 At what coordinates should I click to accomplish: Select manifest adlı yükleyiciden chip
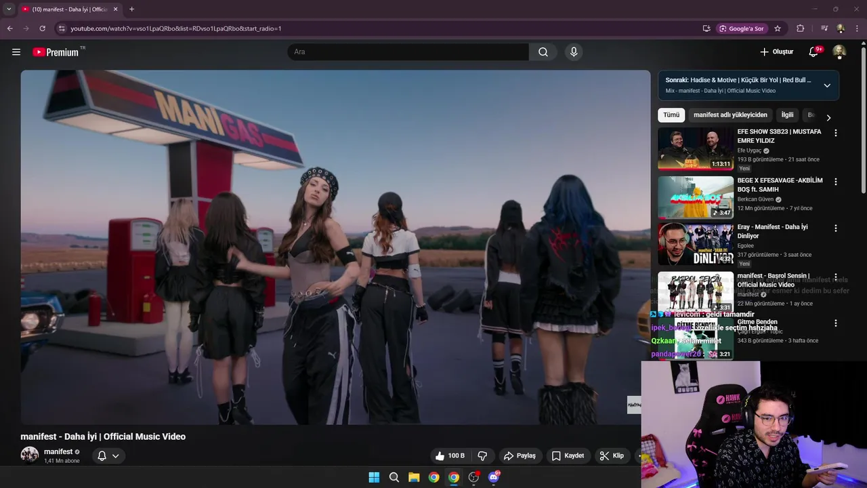(730, 115)
